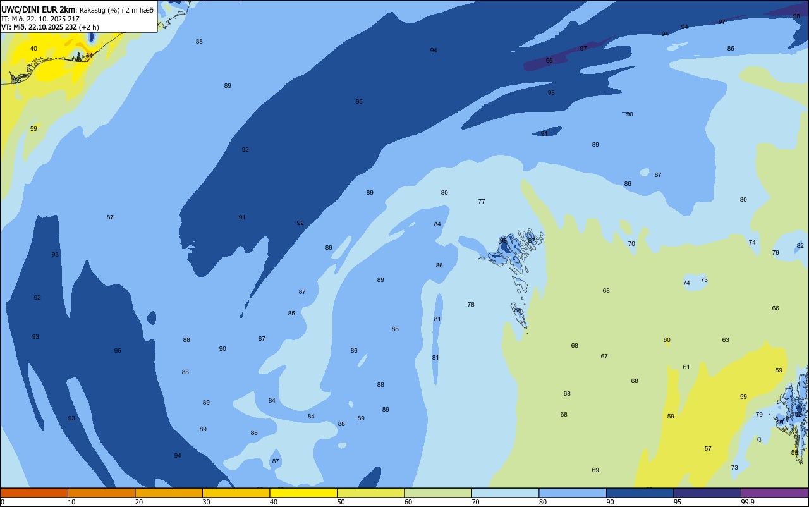Click the 'IT: Mið. 22. 10. 2025 21Z' line

coord(40,19)
